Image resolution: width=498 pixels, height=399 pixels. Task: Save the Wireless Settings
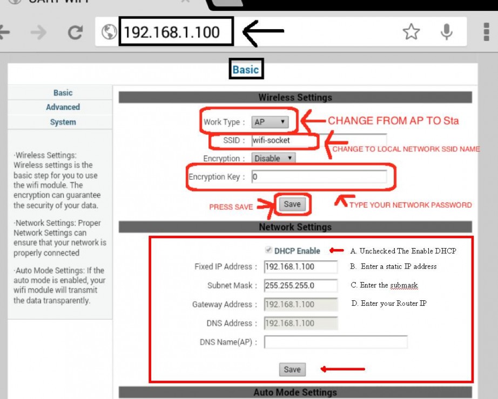(292, 204)
